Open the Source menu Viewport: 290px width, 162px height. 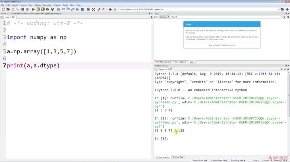23,5
